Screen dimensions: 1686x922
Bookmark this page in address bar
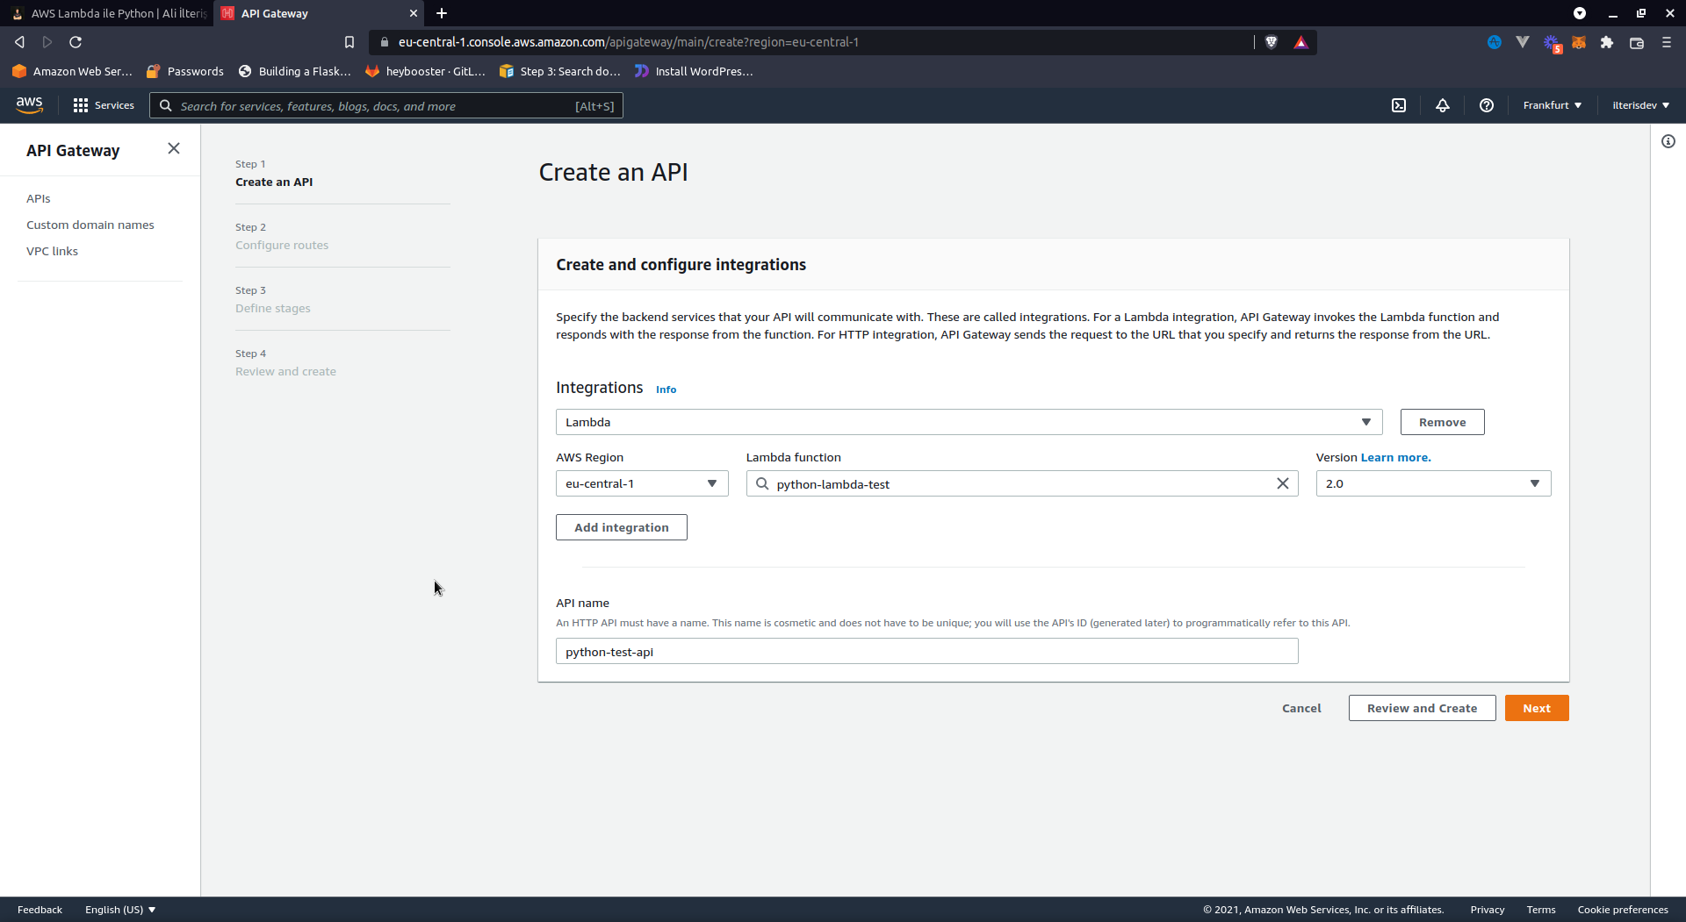(x=349, y=42)
